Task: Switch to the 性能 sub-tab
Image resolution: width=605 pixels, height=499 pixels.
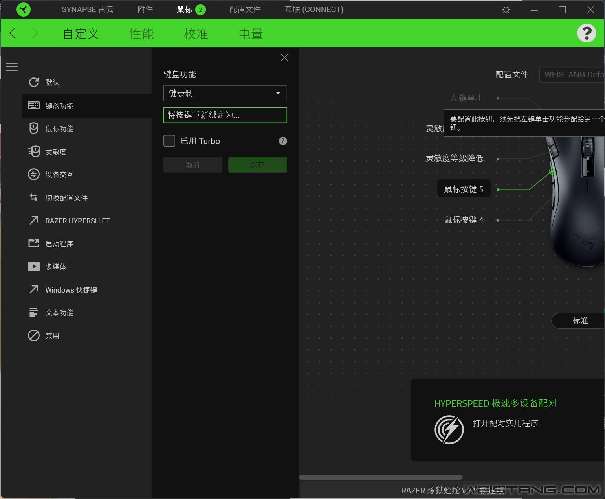Action: click(x=141, y=34)
